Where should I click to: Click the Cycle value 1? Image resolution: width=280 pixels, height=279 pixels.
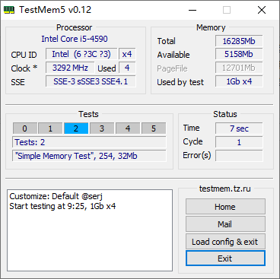[x=239, y=142]
